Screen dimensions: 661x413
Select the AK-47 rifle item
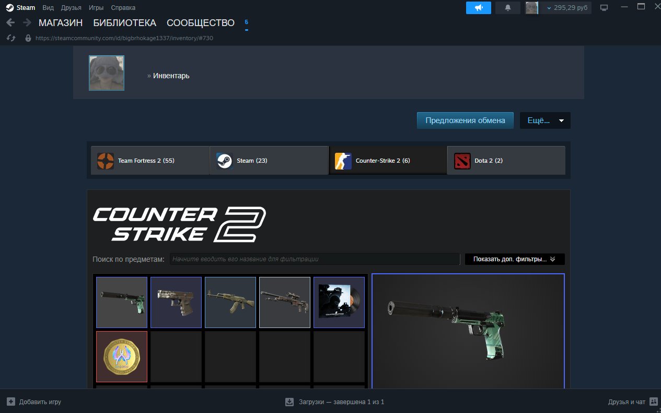click(230, 302)
